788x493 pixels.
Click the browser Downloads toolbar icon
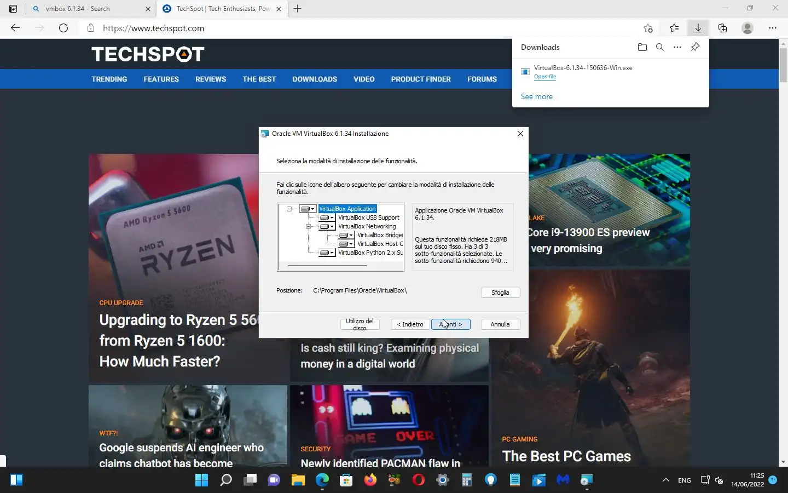pyautogui.click(x=698, y=28)
